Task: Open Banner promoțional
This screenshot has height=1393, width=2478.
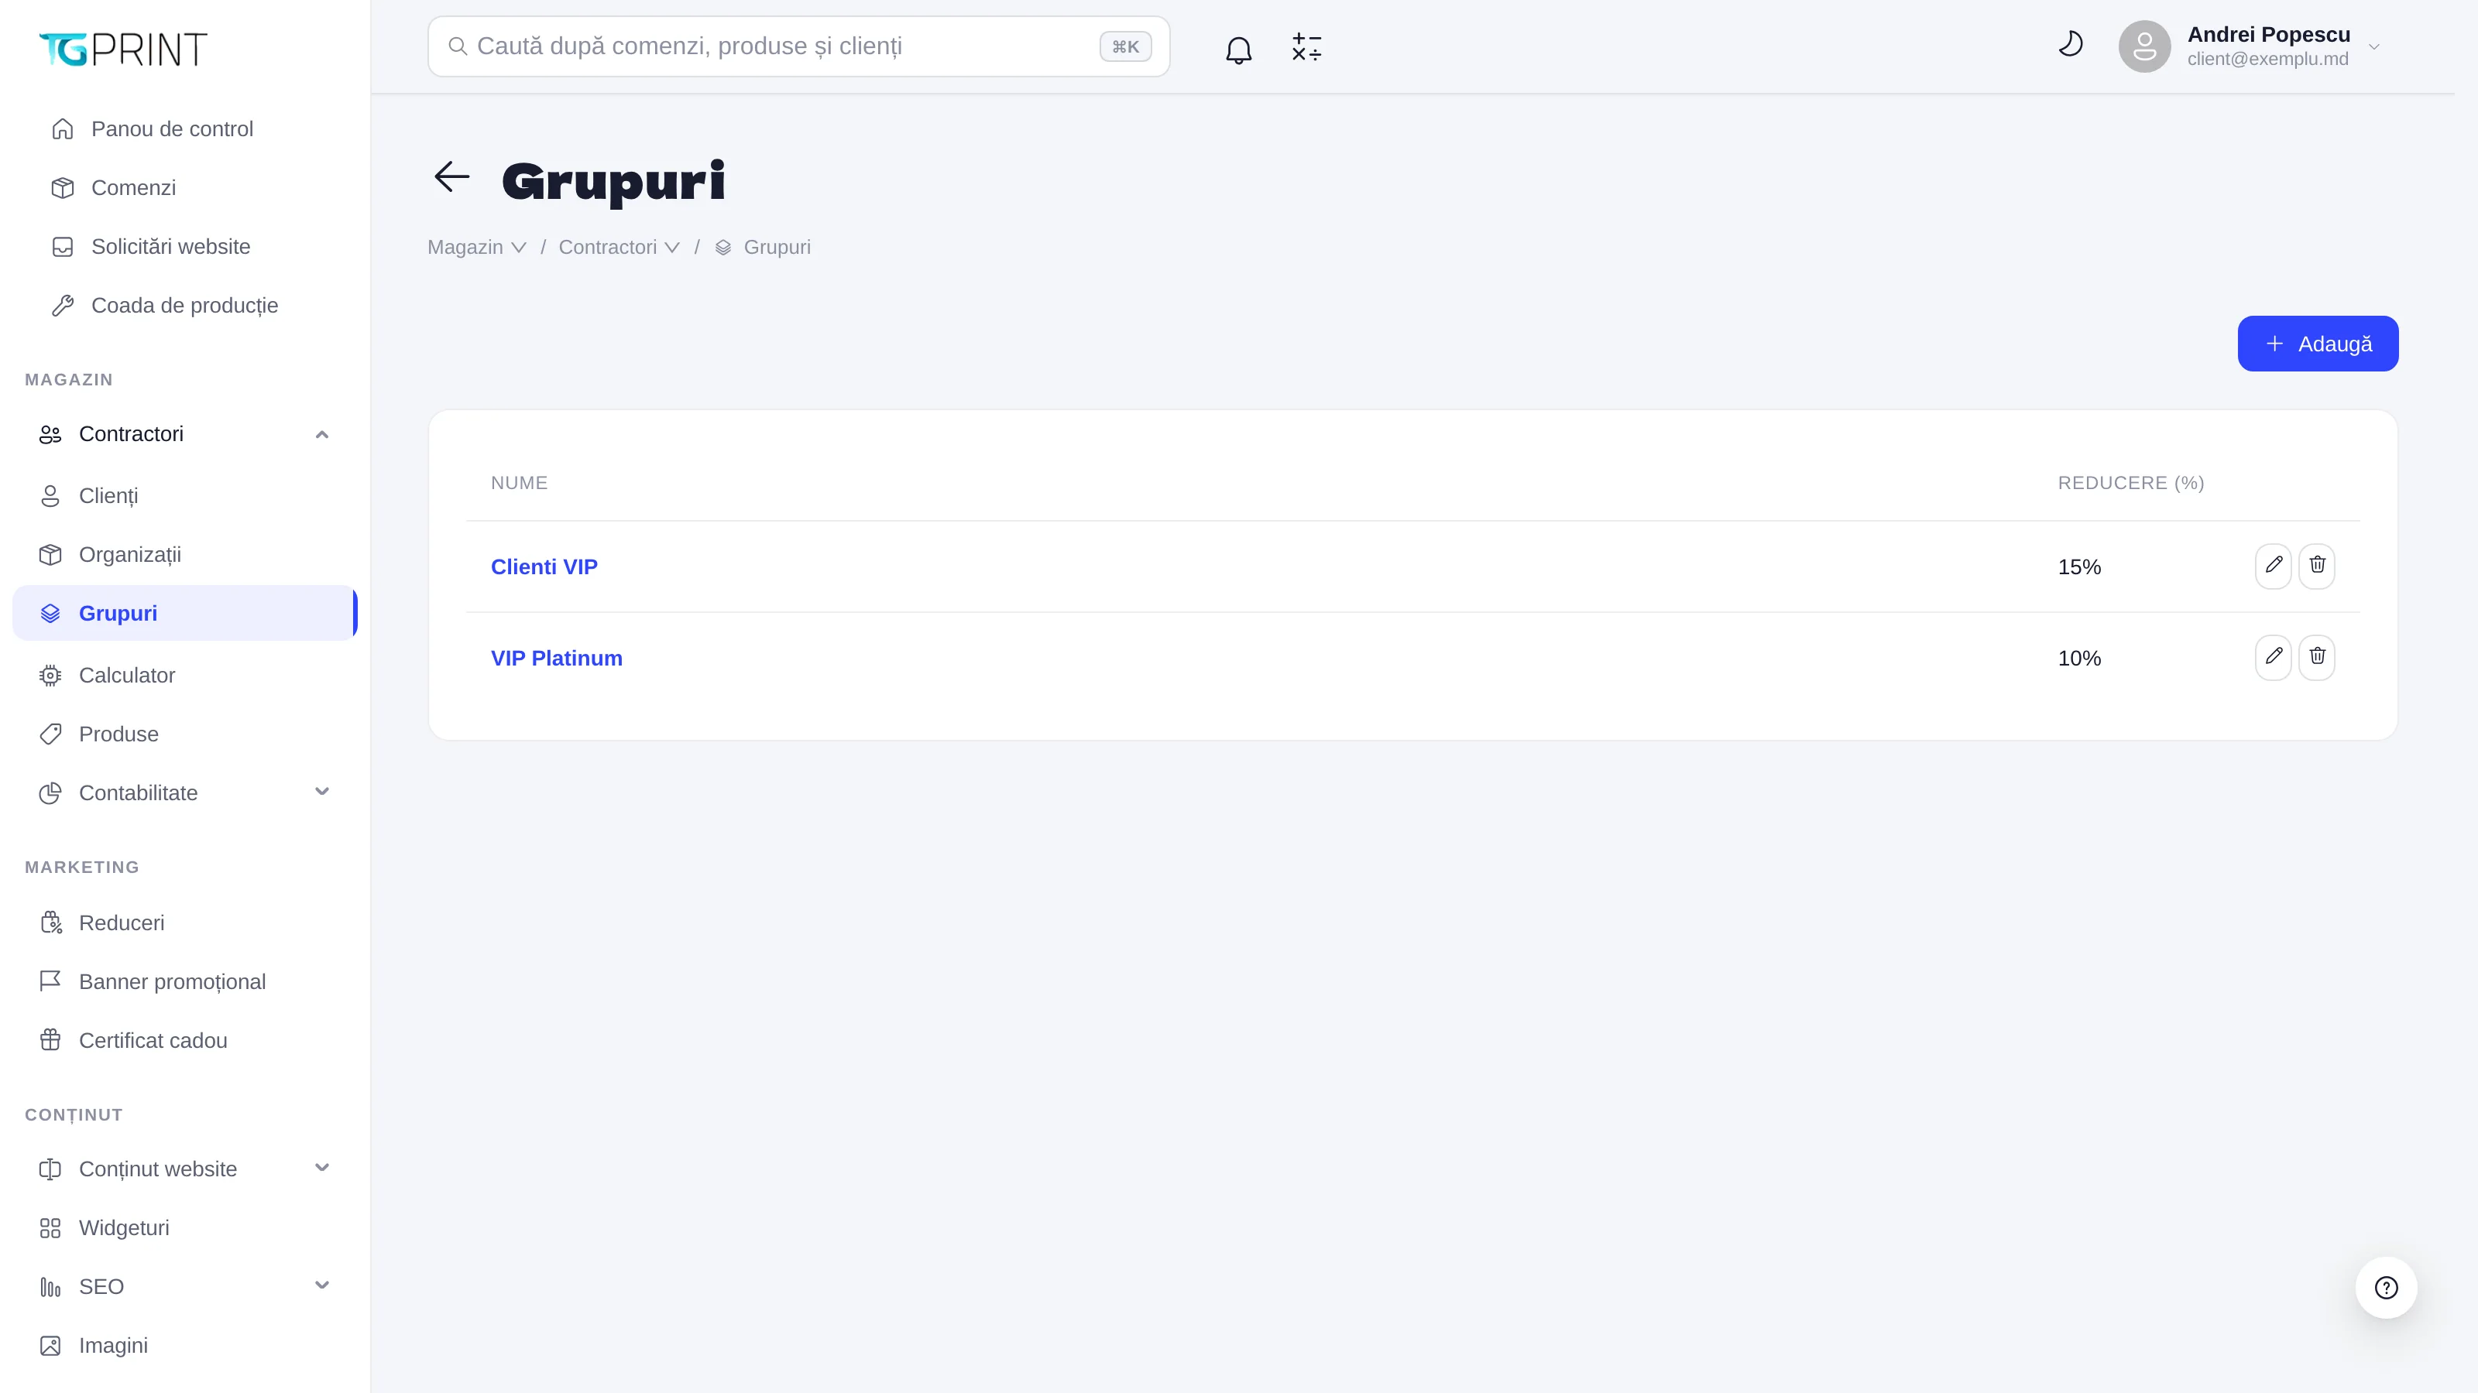Action: pos(185,981)
